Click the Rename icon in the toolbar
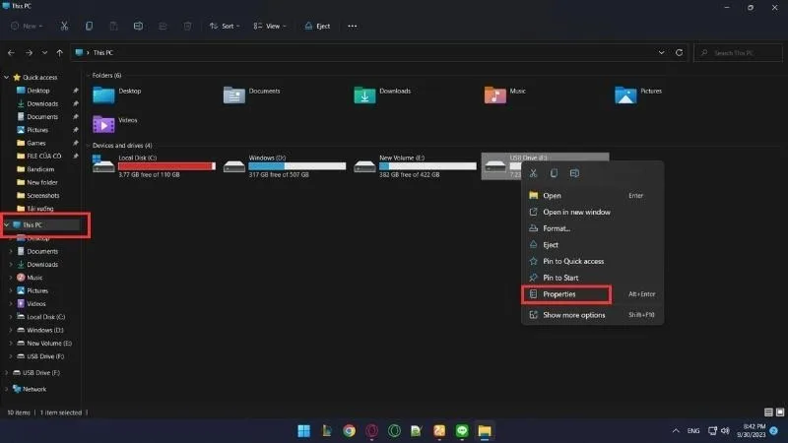The width and height of the screenshot is (788, 443). point(138,27)
